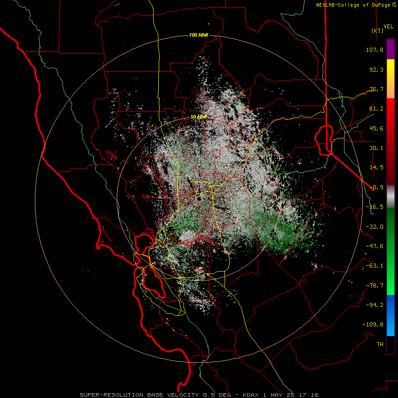Select the 45.6 velocity scale value
The width and height of the screenshot is (398, 398).
[x=376, y=128]
